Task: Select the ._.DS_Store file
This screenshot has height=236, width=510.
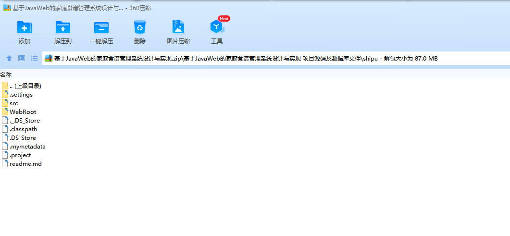Action: pyautogui.click(x=21, y=121)
